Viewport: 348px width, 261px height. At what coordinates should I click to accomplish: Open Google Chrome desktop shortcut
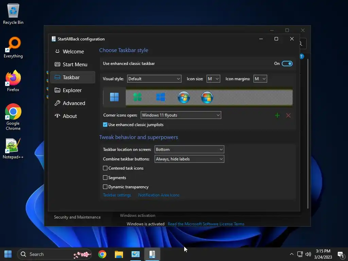click(x=13, y=117)
